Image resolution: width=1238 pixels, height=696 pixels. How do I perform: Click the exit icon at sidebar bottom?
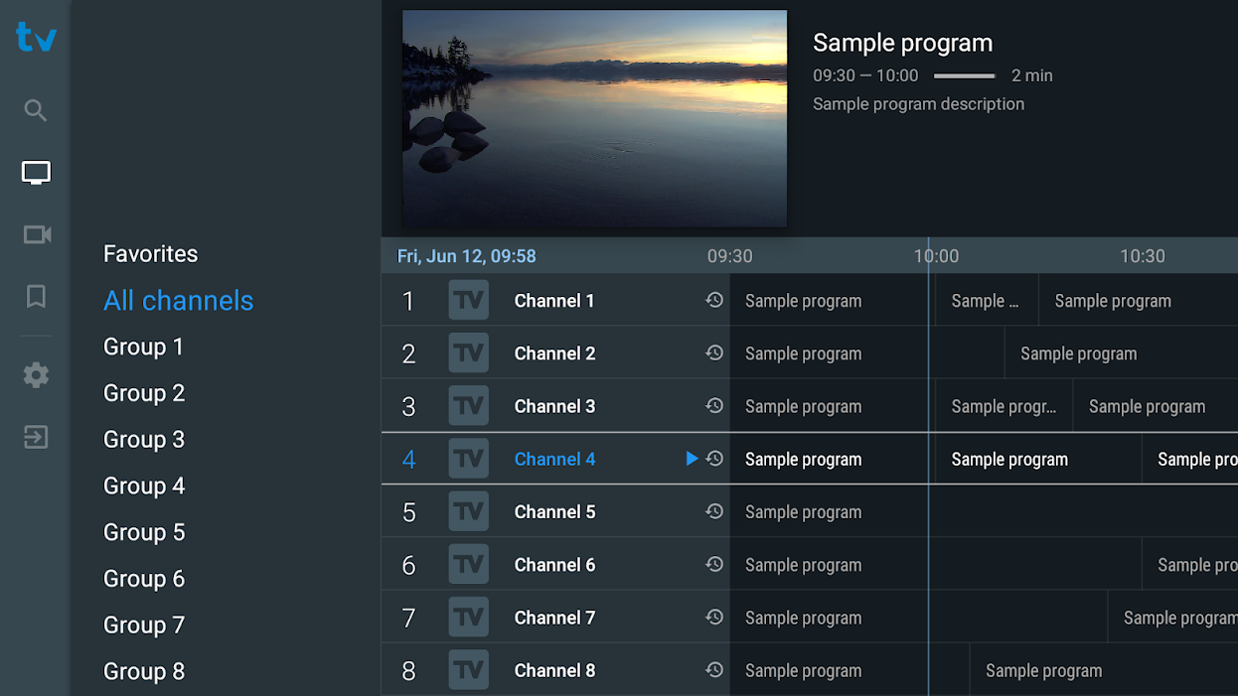35,437
